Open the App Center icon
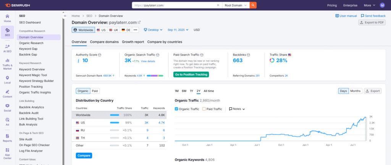The height and width of the screenshot is (165, 391). [x=7, y=152]
